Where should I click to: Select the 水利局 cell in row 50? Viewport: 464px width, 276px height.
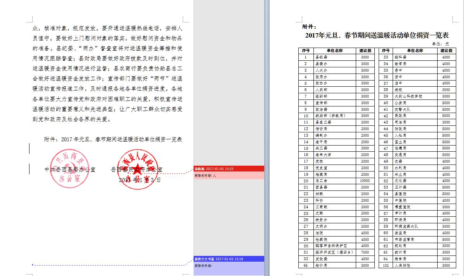tap(415, 168)
